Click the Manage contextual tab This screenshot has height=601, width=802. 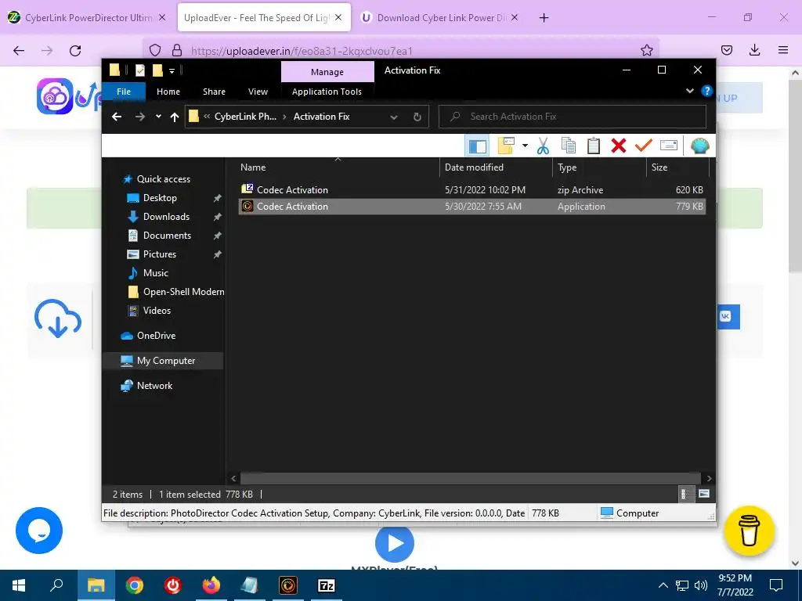(327, 72)
